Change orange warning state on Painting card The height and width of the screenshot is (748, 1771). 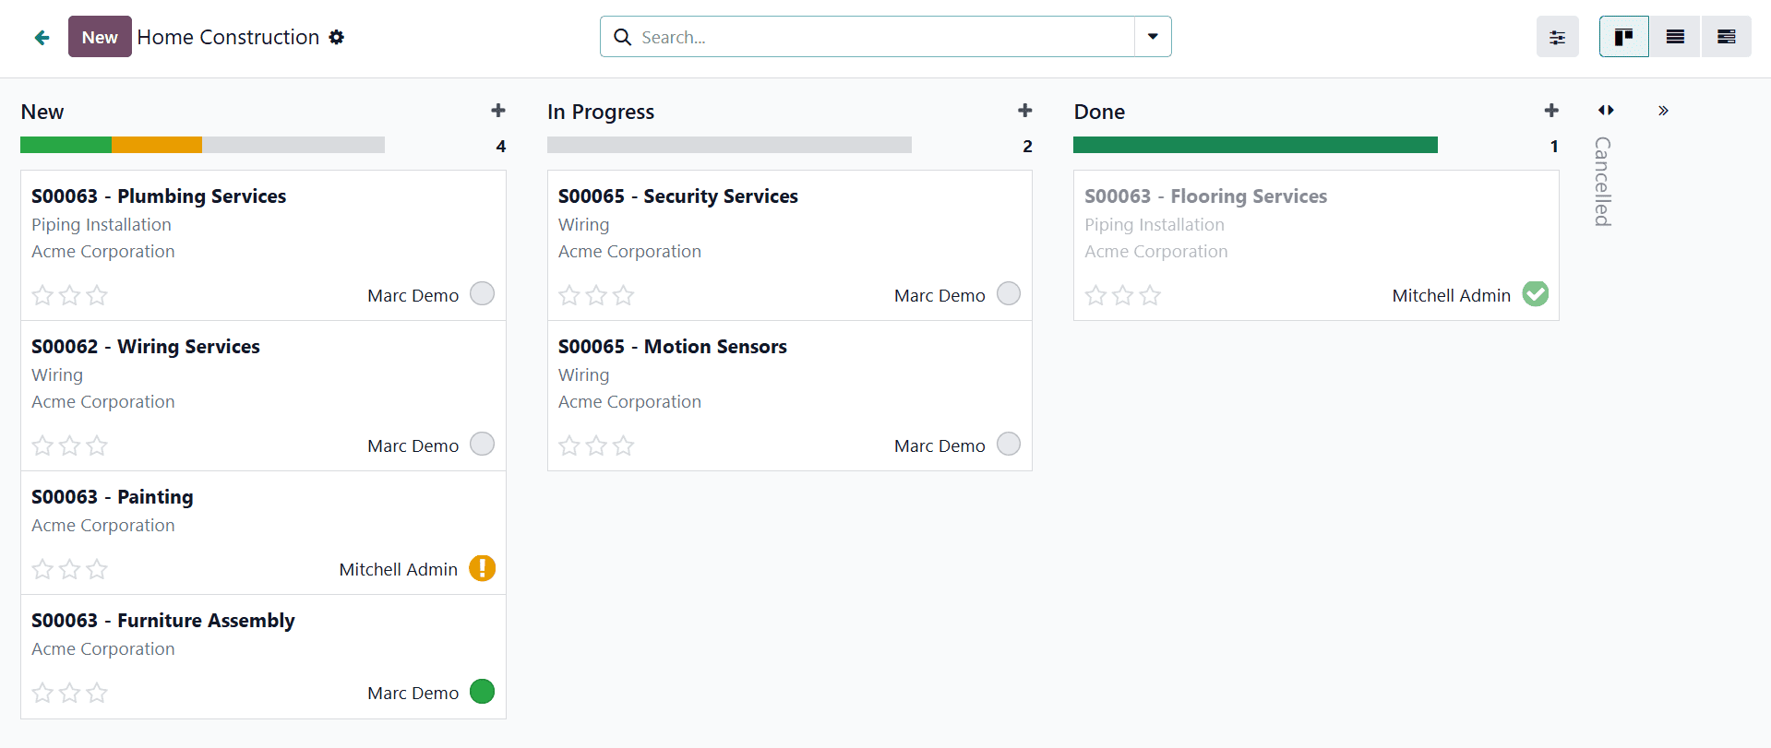click(x=482, y=568)
